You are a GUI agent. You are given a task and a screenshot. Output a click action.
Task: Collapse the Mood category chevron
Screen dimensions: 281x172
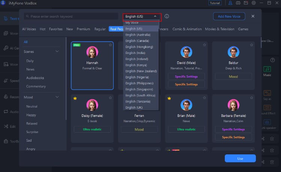(57, 97)
